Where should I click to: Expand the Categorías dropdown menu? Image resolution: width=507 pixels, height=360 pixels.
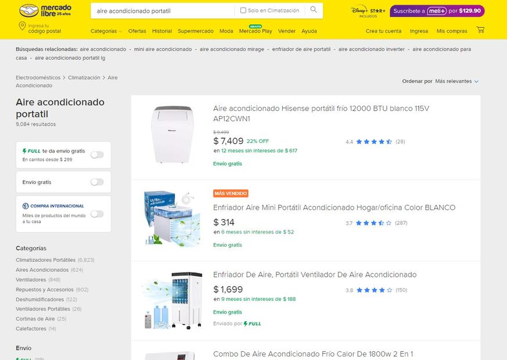click(x=106, y=31)
